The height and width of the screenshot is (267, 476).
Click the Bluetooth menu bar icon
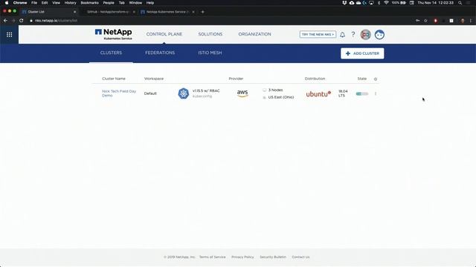pyautogui.click(x=379, y=3)
